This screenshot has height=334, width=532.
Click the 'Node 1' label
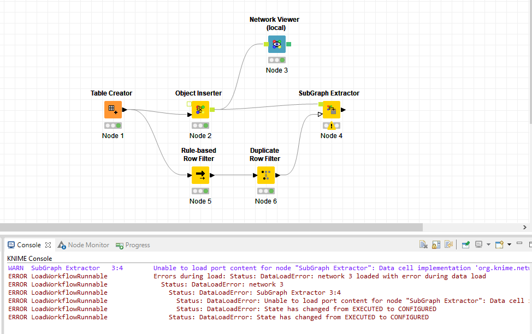click(x=113, y=136)
